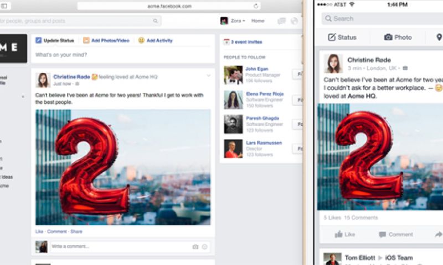443x265 pixels.
Task: Collapse the left sidebar section arrow
Action: click(23, 97)
